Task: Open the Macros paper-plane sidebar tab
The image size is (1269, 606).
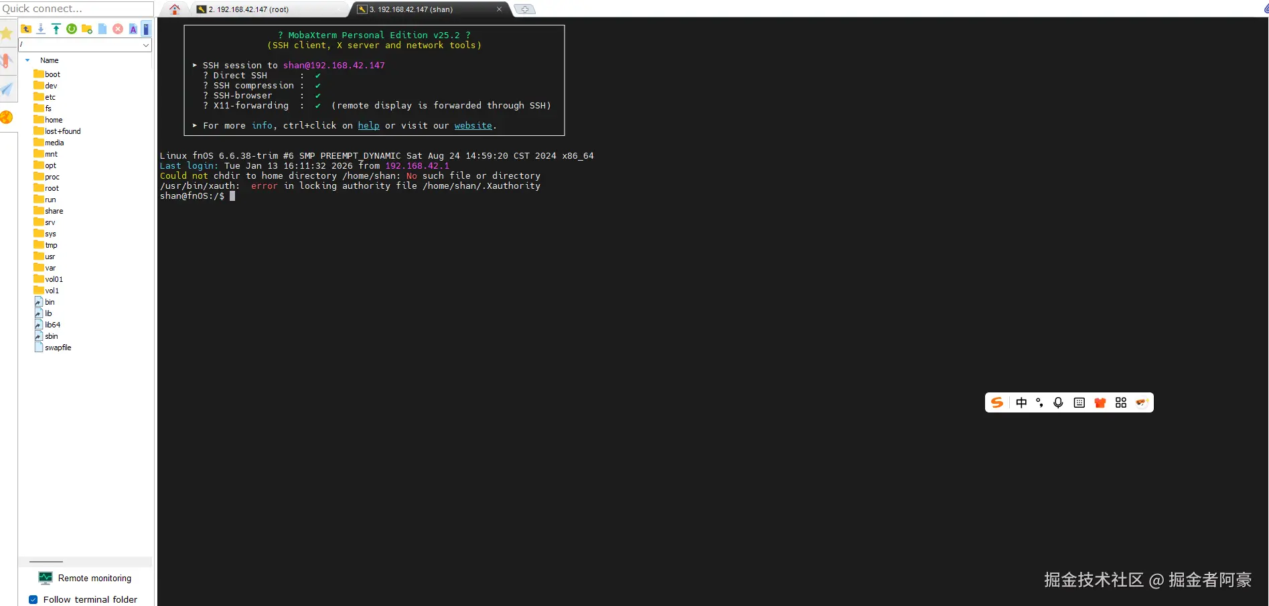Action: pos(7,89)
